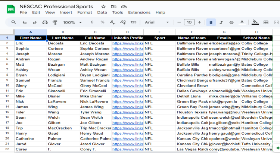The image size is (280, 153).
Task: Open Eric Decosta's LinkedIn profile link
Action: point(128,43)
